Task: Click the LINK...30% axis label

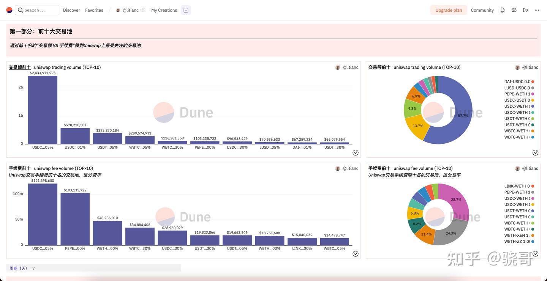Action: (x=302, y=248)
